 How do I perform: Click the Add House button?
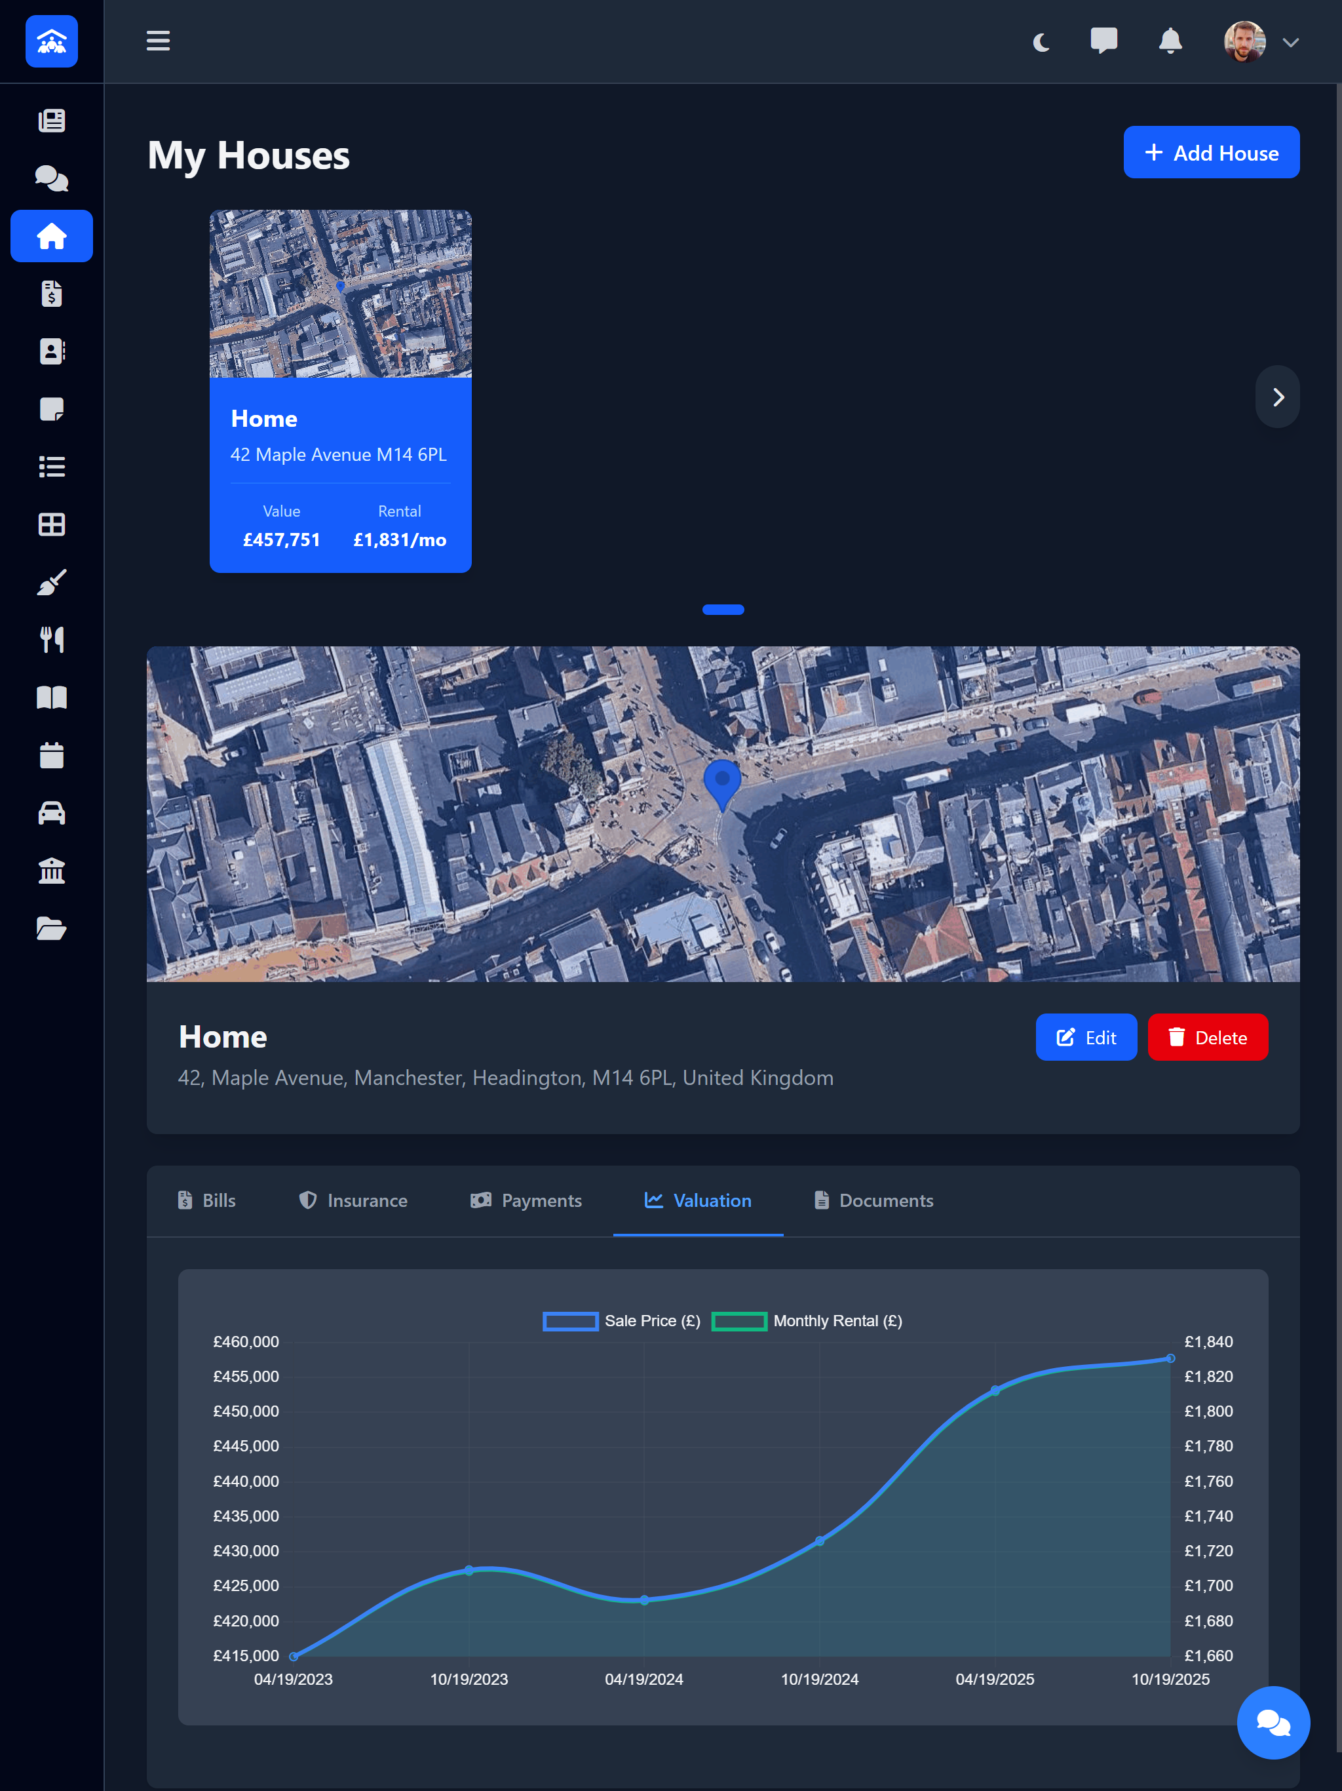1211,152
